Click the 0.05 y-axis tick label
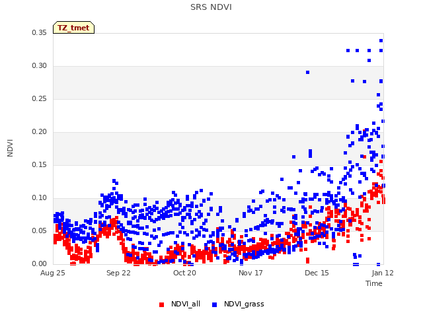 pos(40,230)
